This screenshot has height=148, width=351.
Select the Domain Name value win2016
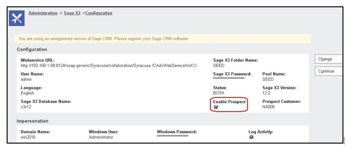(x=28, y=137)
